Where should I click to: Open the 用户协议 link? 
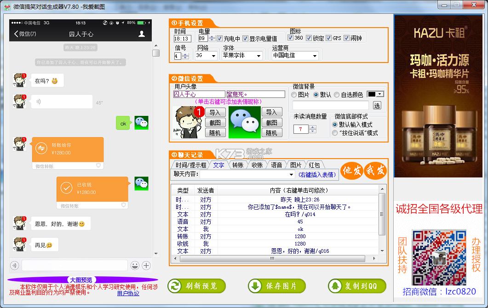point(128,293)
